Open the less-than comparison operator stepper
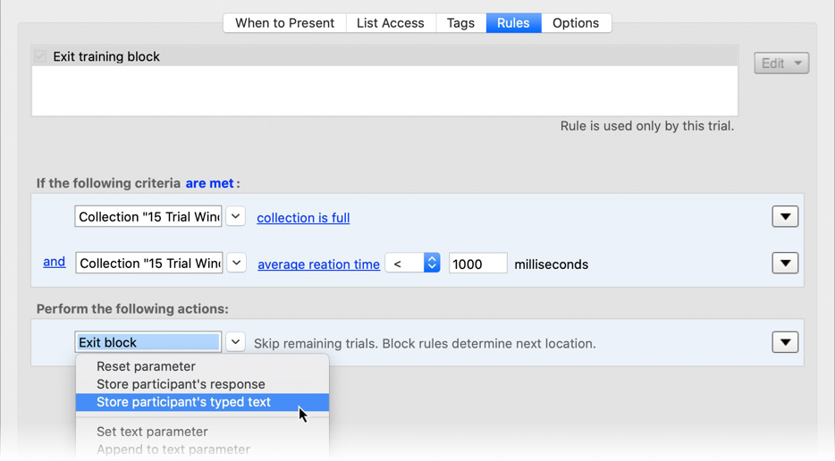Image resolution: width=835 pixels, height=461 pixels. [x=431, y=264]
